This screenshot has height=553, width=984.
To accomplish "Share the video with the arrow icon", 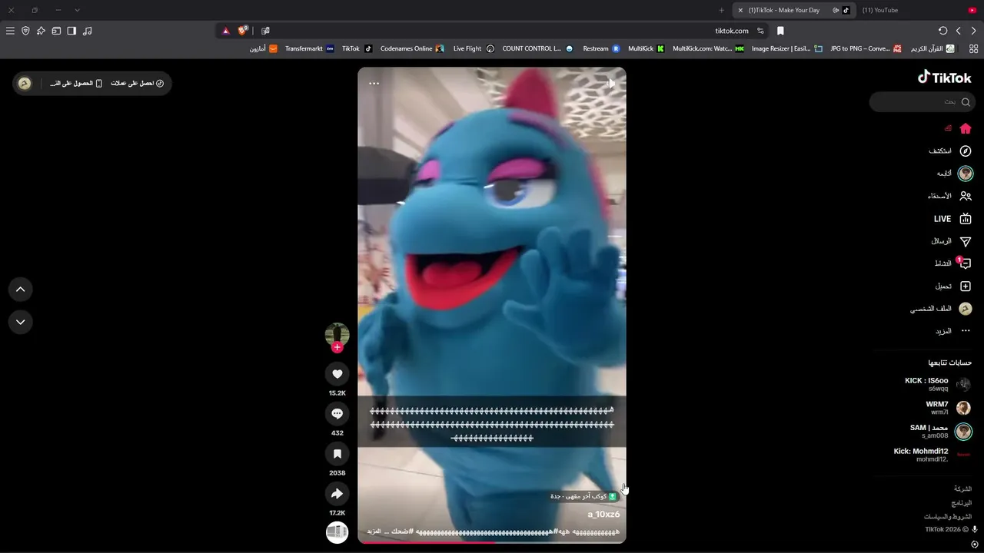I will coord(337,494).
